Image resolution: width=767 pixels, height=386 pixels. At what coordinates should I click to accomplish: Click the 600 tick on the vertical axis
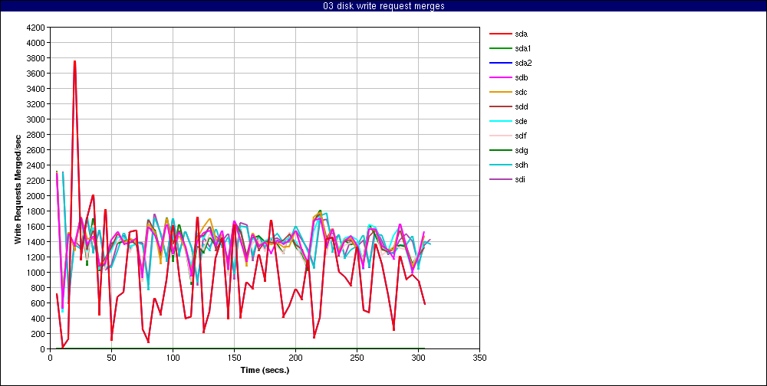(x=39, y=303)
